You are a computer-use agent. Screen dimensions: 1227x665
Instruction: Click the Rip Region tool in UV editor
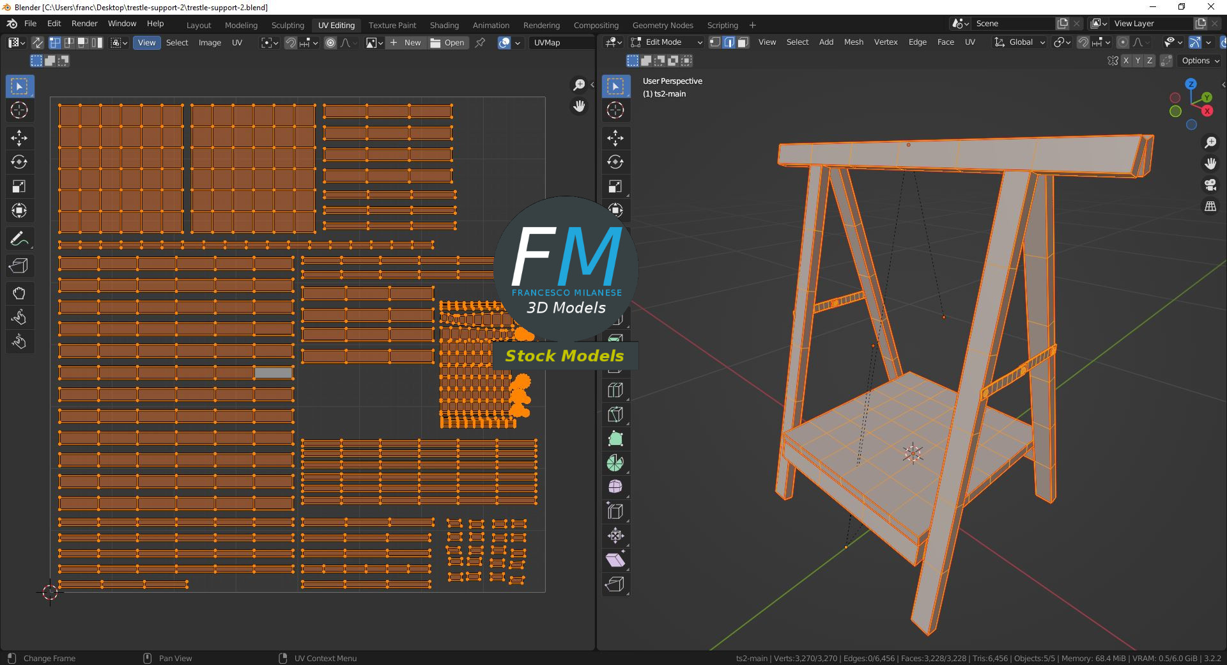coord(19,266)
